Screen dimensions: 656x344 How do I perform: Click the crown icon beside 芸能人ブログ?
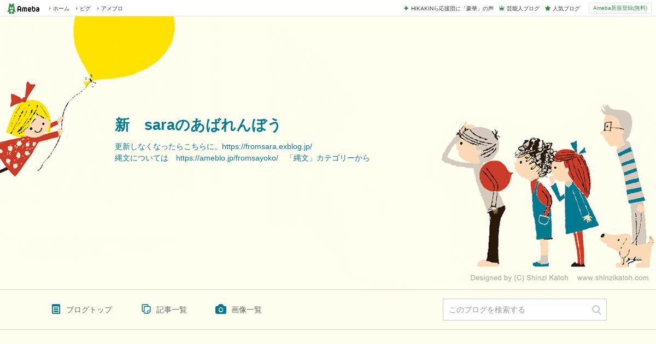[x=502, y=9]
